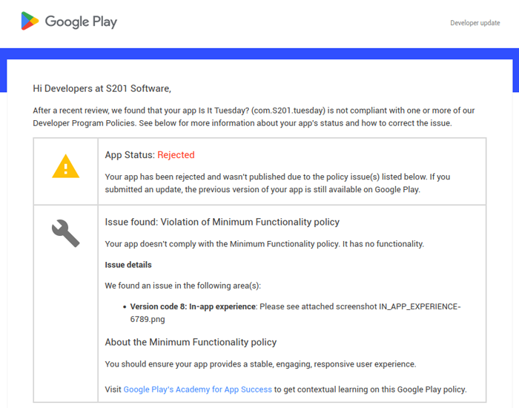The height and width of the screenshot is (408, 519).
Task: Click the gray wrench icon
Action: pos(65,233)
